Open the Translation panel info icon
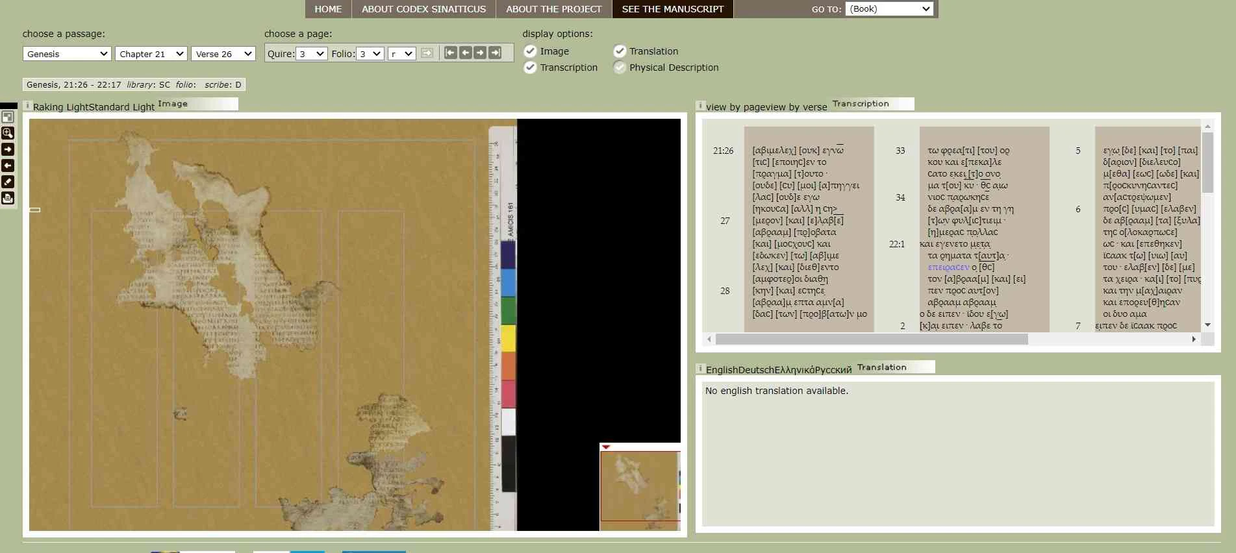 pos(700,369)
